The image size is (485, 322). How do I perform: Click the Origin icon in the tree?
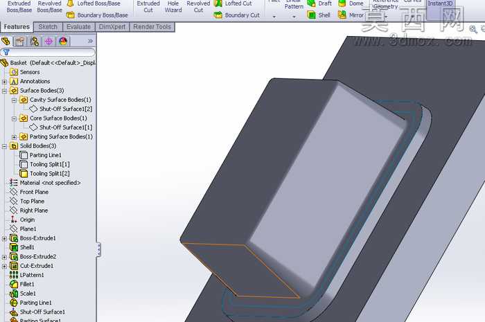tap(14, 220)
